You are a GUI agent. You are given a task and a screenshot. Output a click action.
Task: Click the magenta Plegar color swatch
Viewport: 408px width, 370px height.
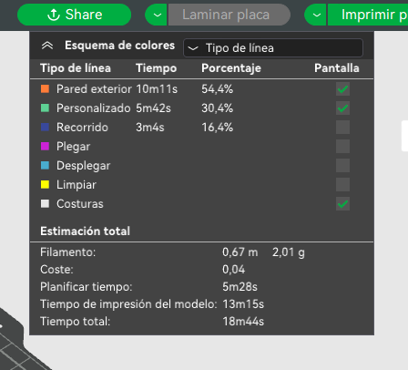[45, 146]
